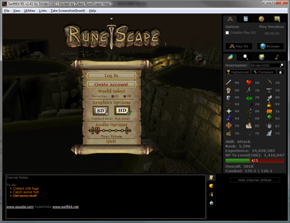
Task: Open the www.swiftkit.net hyperlink
Action: click(x=66, y=207)
